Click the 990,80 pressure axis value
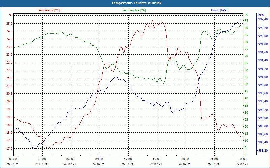The width and height of the screenshot is (270, 168). [263, 85]
